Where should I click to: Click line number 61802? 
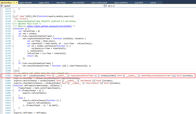pos(8,76)
